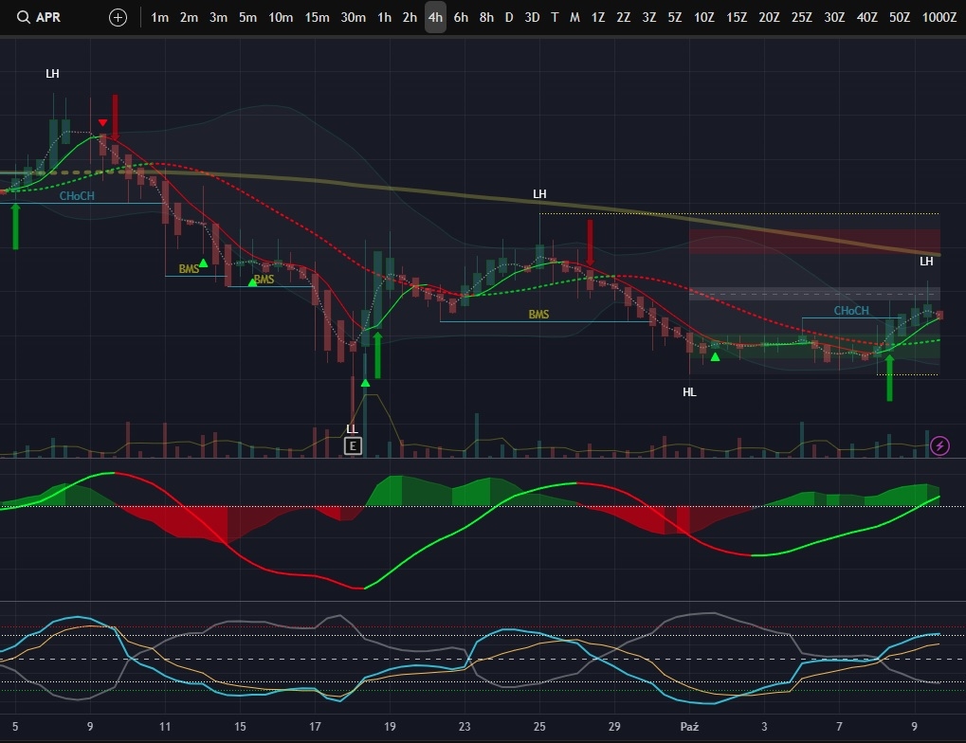Click the red supply zone rectangle
966x743 pixels.
click(813, 241)
